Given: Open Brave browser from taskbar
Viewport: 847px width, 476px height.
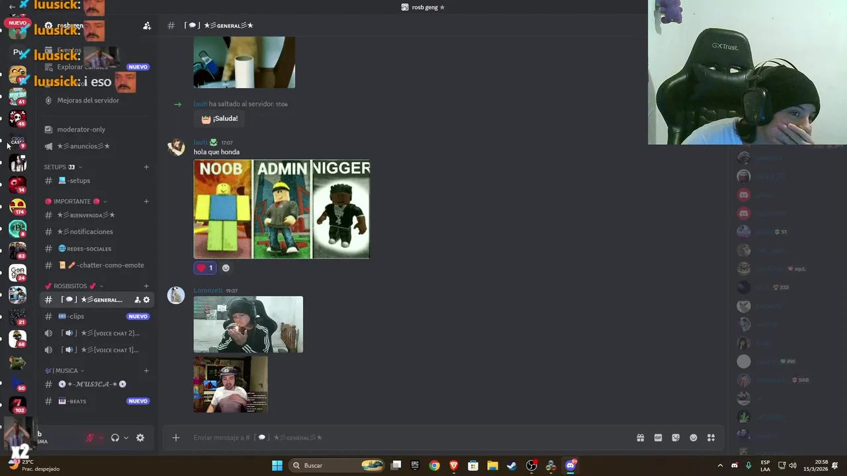Looking at the screenshot, I should (x=454, y=465).
